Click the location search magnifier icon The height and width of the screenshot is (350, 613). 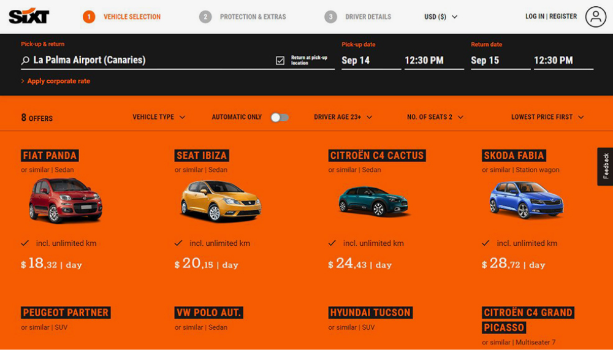25,60
